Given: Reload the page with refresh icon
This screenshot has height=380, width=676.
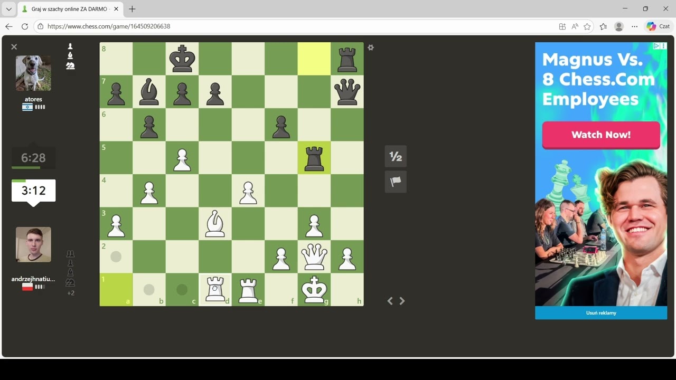Looking at the screenshot, I should [x=25, y=26].
